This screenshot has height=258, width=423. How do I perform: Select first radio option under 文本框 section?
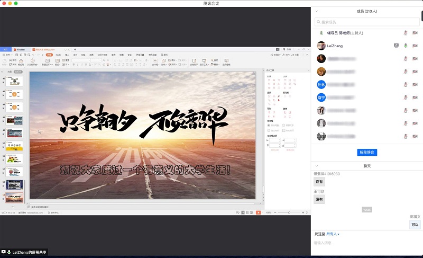(x=269, y=126)
